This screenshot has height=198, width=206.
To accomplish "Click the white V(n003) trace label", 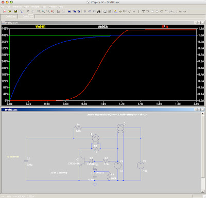I will (102, 27).
